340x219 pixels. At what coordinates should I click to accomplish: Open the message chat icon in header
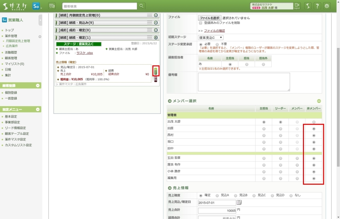tap(52, 6)
